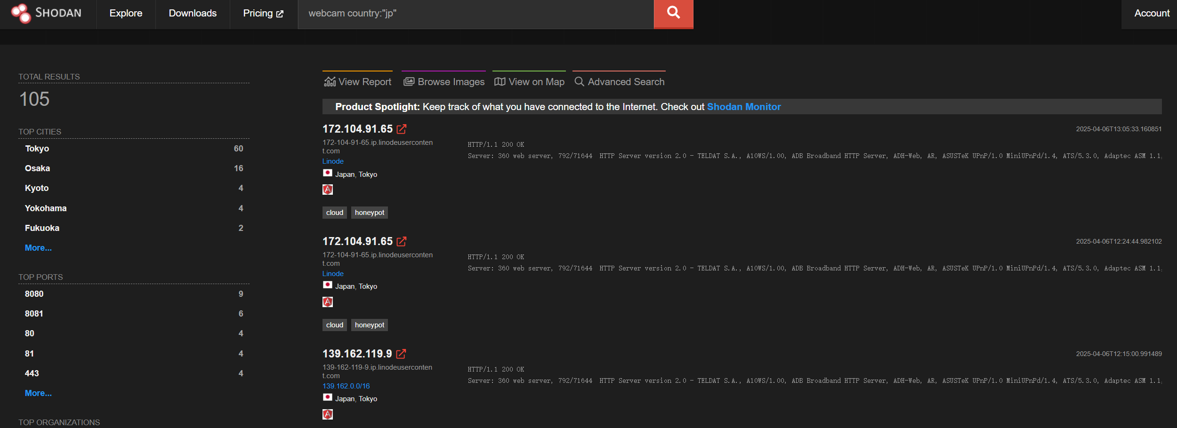Screen dimensions: 1177x428
Task: Open View on Map tab
Action: tap(529, 81)
